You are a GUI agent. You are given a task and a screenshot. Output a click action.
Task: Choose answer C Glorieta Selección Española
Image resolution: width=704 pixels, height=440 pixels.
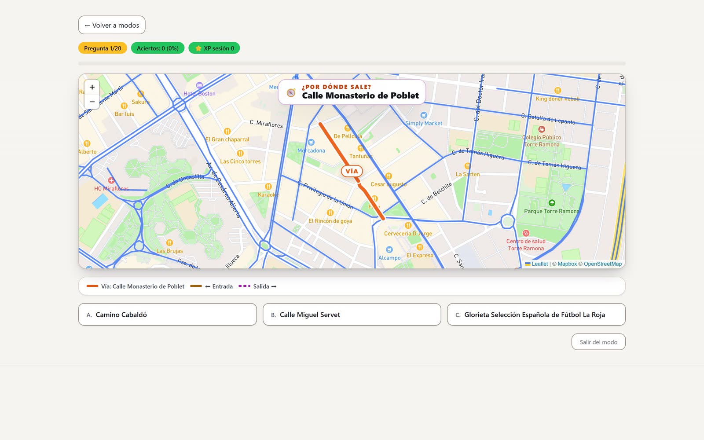click(536, 315)
